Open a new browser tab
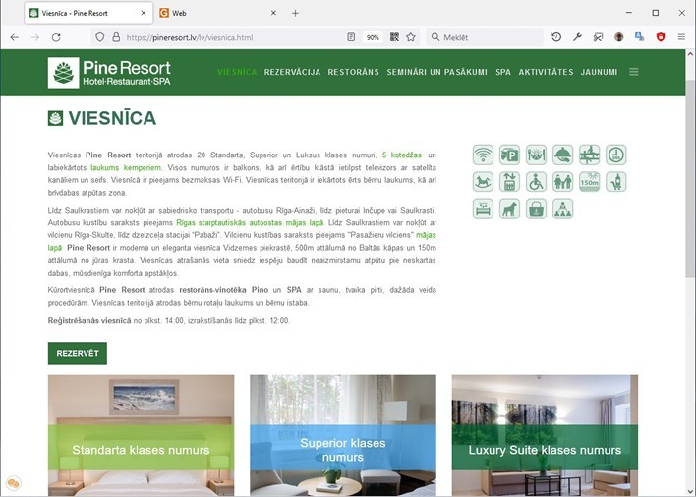 [295, 13]
